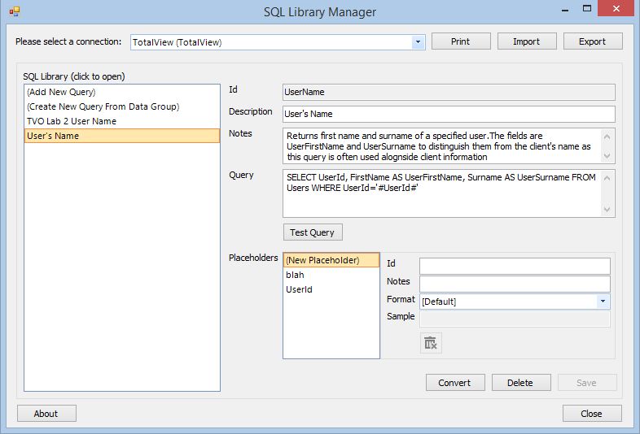The height and width of the screenshot is (434, 640).
Task: Minimize the SQL Library Manager window
Action: click(565, 10)
